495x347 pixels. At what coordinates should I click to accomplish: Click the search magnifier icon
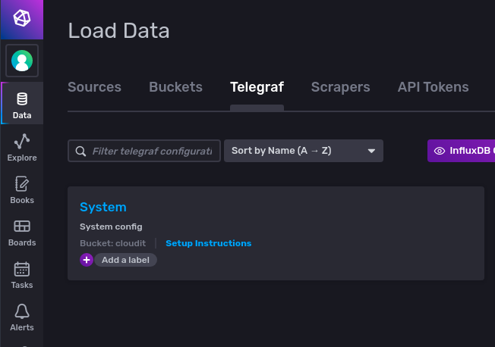coord(80,152)
